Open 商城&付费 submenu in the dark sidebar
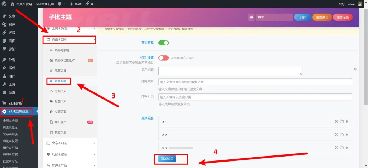This screenshot has width=368, height=168. (x=10, y=154)
